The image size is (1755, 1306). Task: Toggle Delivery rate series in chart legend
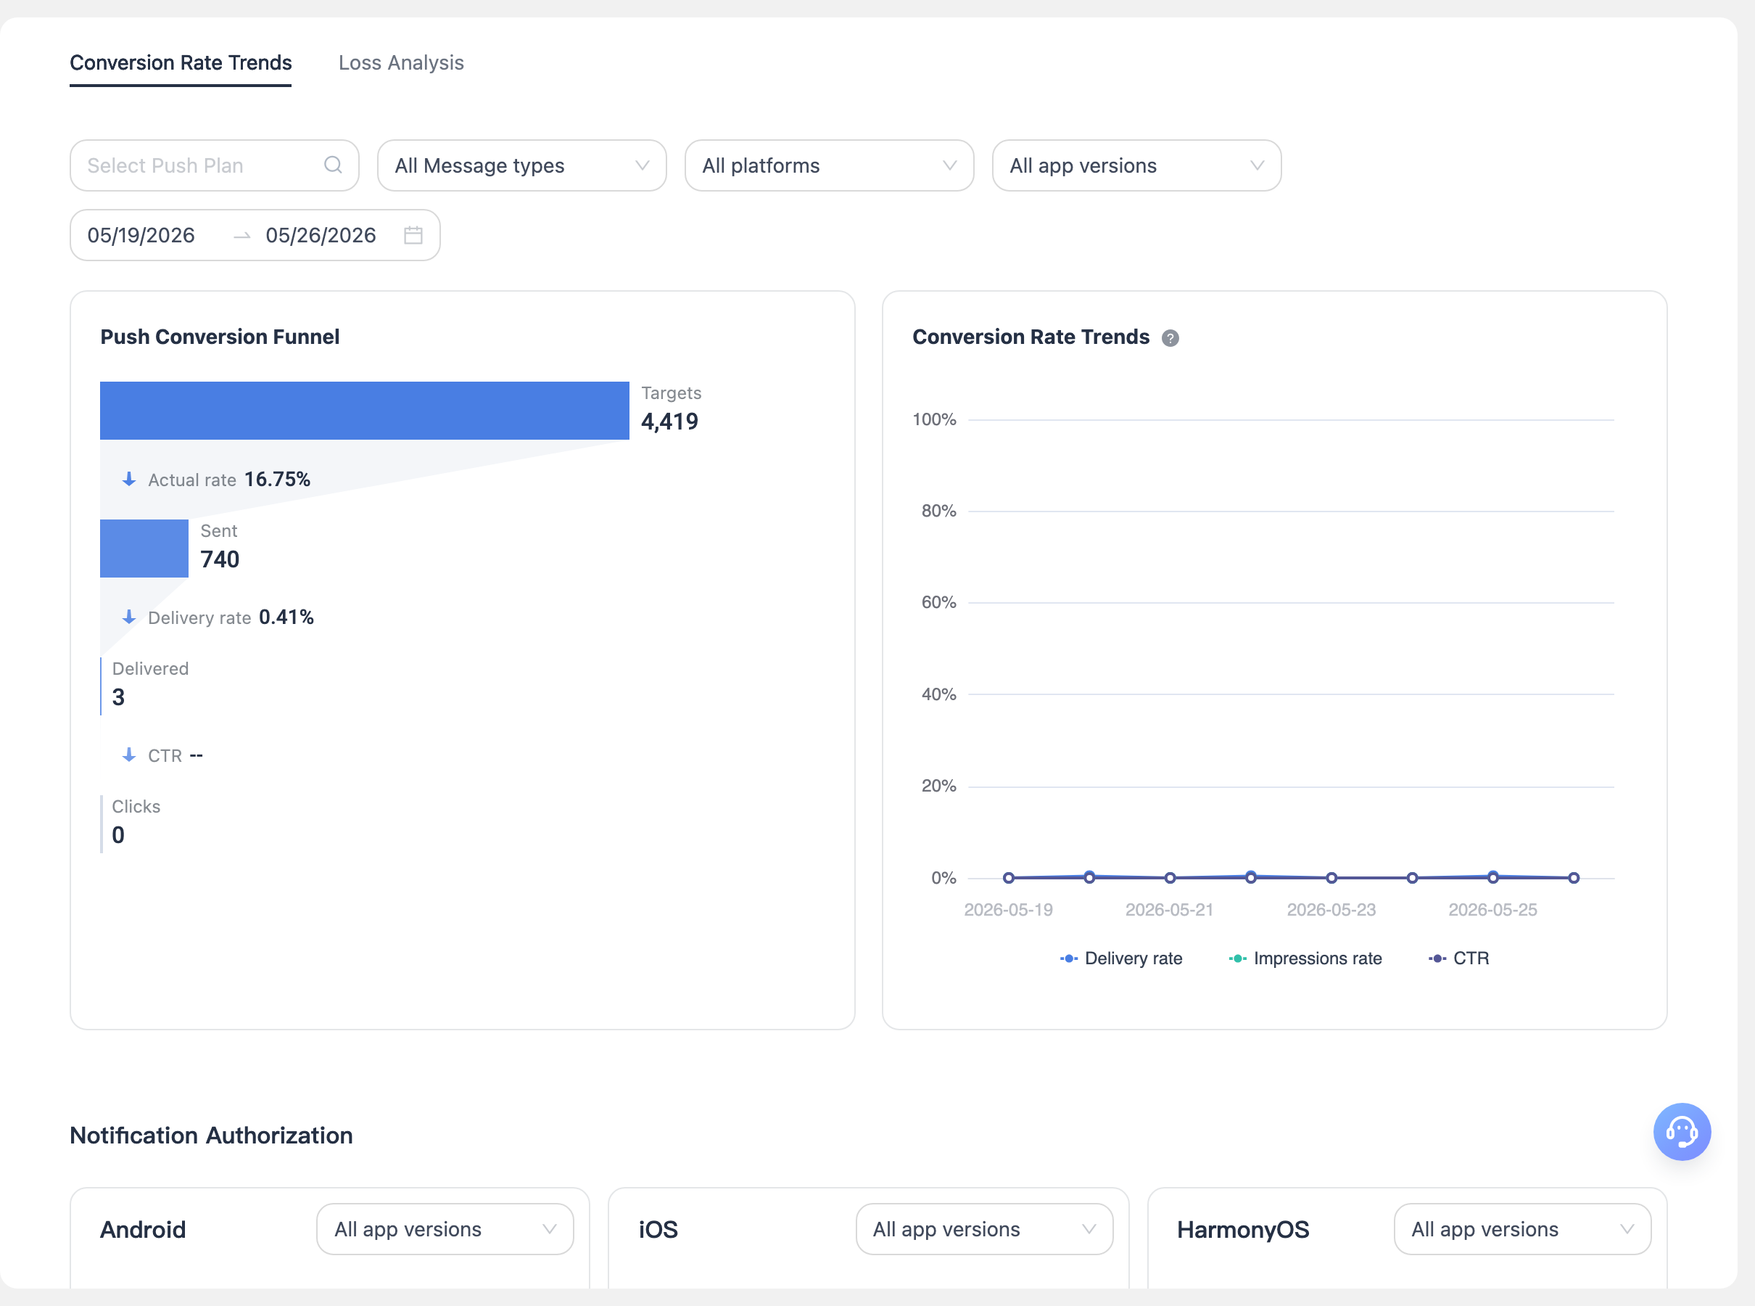(x=1120, y=958)
